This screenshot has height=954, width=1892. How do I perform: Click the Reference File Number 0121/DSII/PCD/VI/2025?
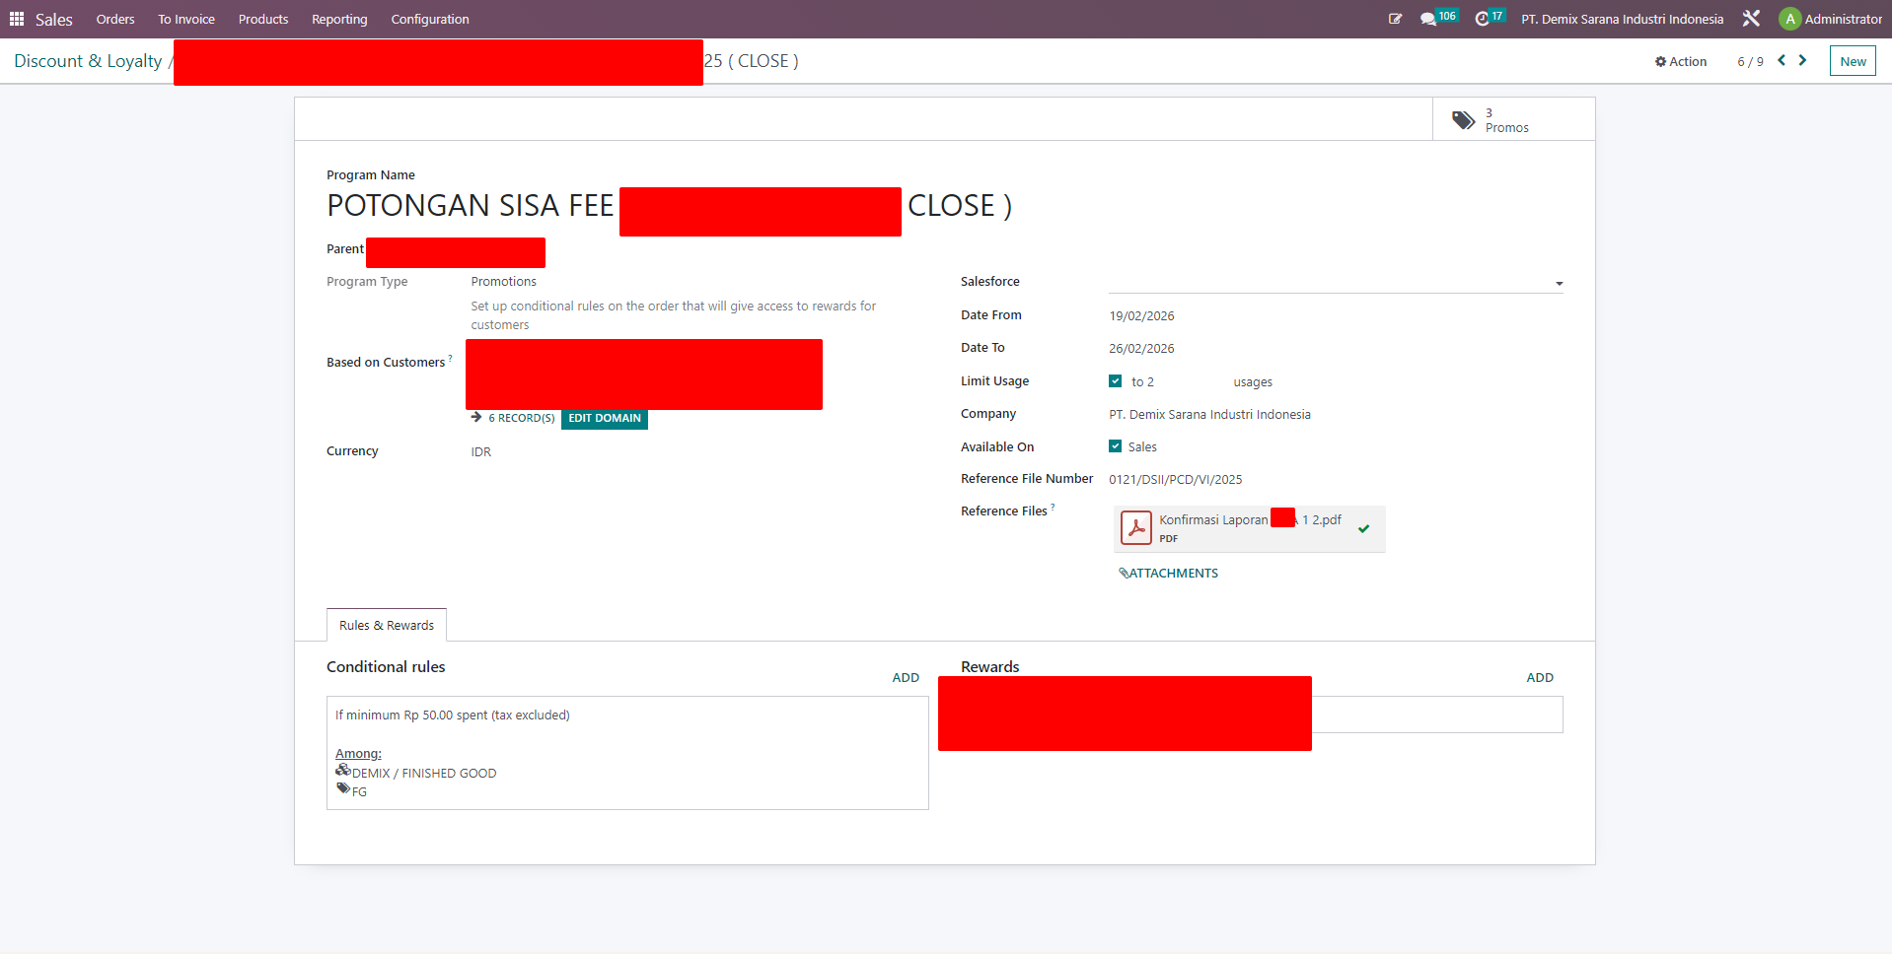pyautogui.click(x=1176, y=480)
